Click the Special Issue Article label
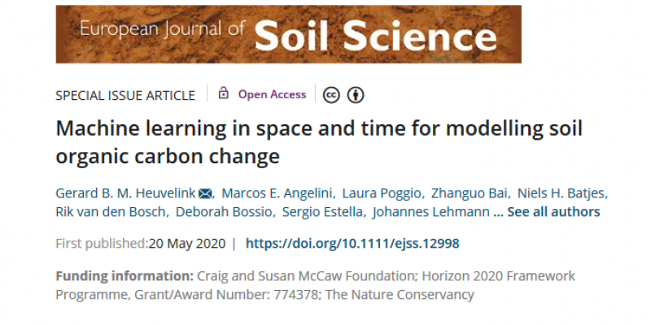Viewport: 651px width, 325px height. coord(125,95)
